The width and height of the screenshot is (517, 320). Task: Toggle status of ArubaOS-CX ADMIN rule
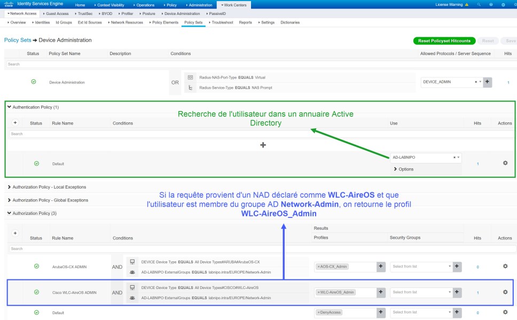pyautogui.click(x=36, y=266)
